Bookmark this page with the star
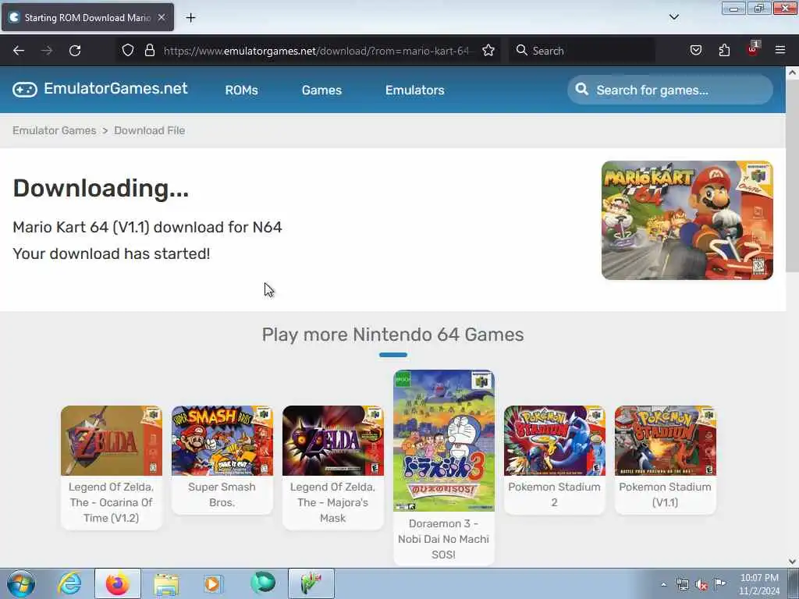Image resolution: width=799 pixels, height=599 pixels. pos(488,50)
